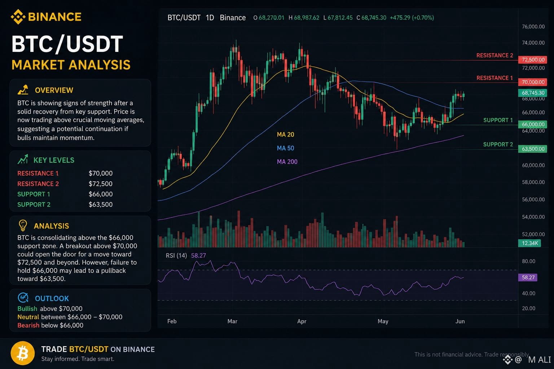Select 74,000.00 on the price axis
This screenshot has height=369, width=554.
tap(533, 43)
